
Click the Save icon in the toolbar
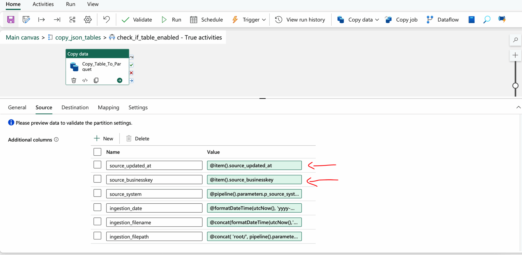(x=11, y=20)
